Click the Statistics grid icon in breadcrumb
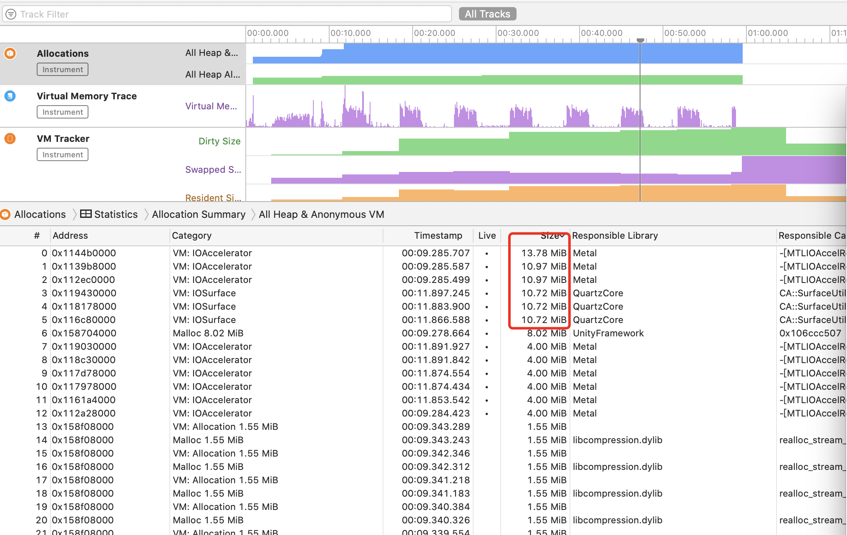 [x=86, y=214]
